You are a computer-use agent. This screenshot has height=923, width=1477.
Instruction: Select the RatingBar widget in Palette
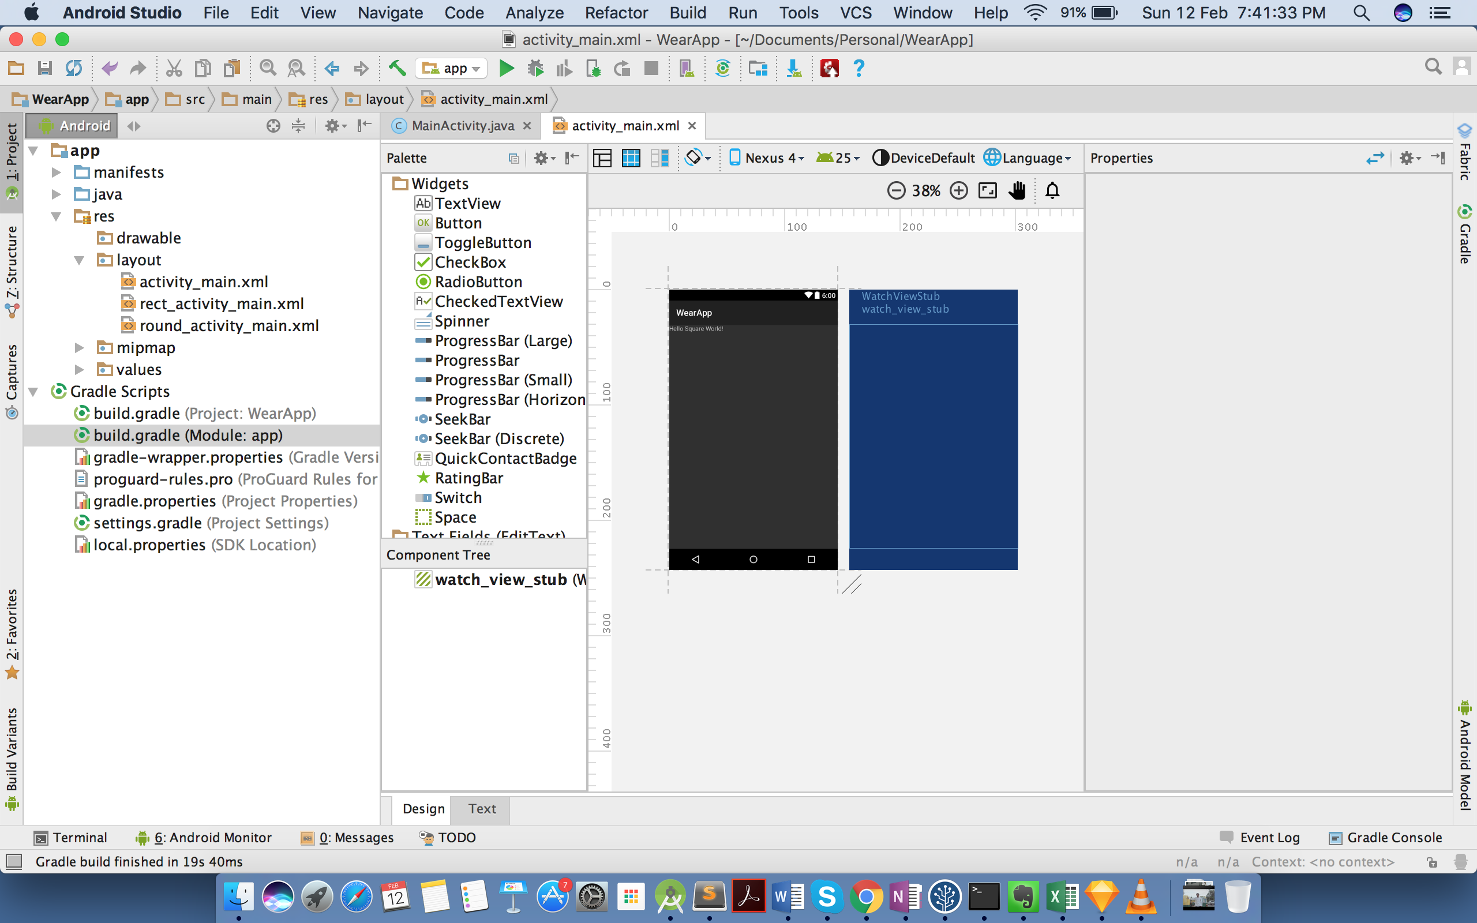[x=459, y=478]
